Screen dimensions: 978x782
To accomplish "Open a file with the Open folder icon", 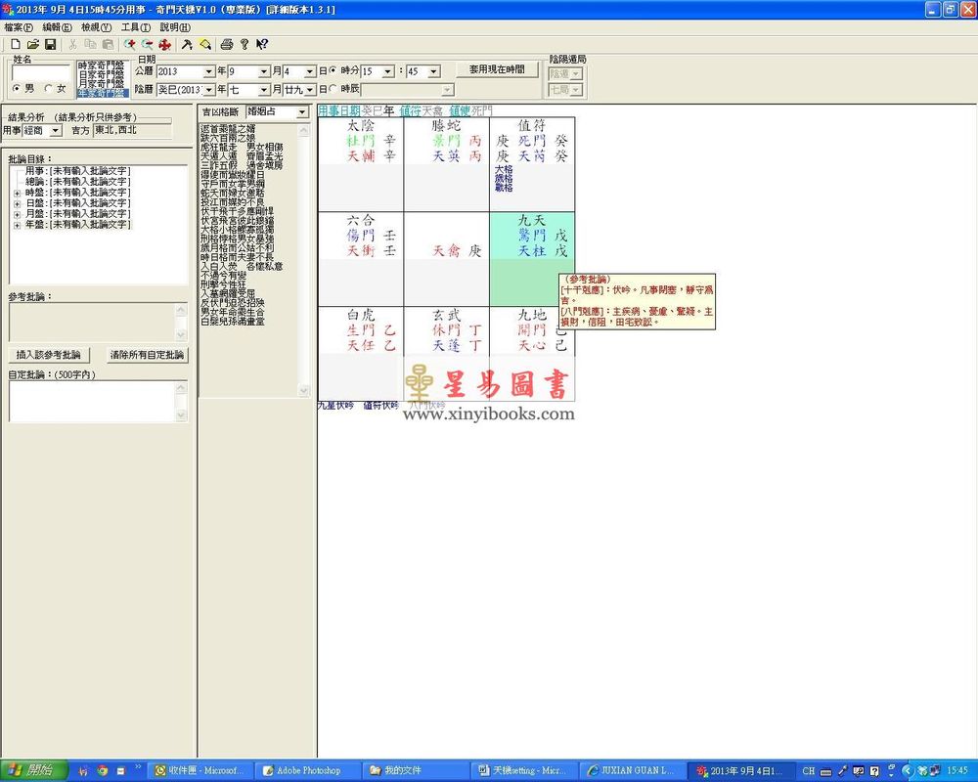I will 33,44.
